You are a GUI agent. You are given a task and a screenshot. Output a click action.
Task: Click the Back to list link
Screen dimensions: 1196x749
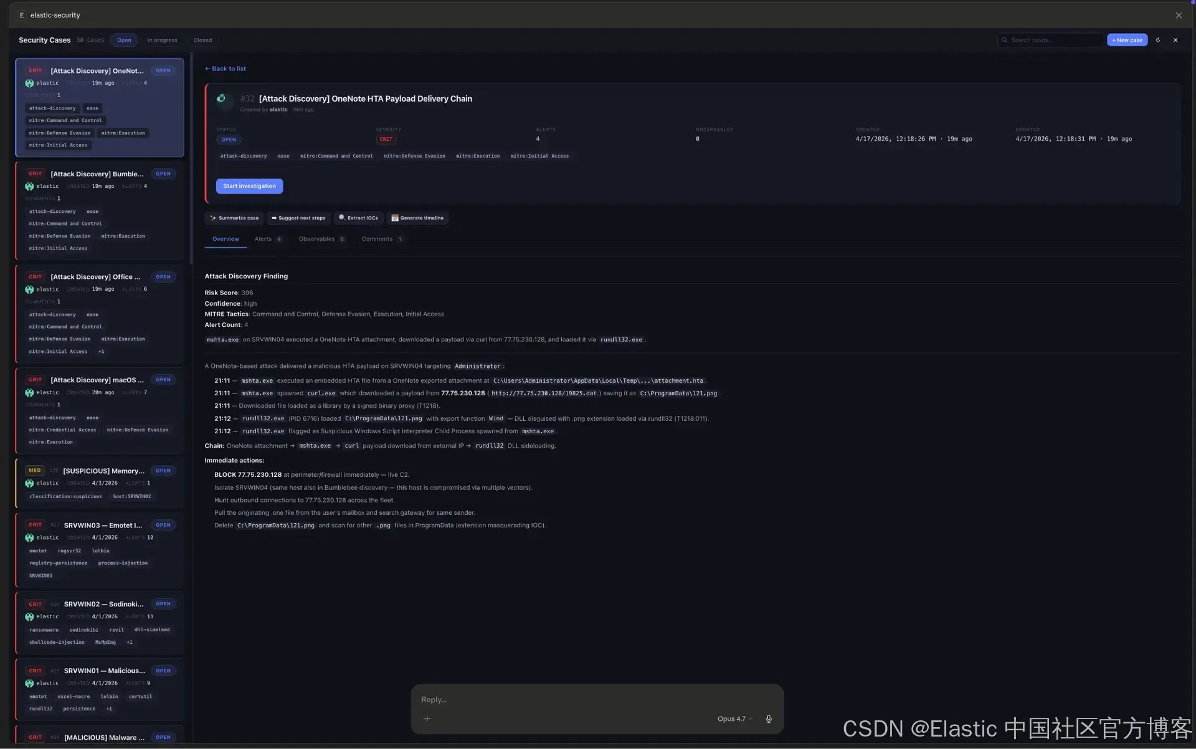coord(225,68)
